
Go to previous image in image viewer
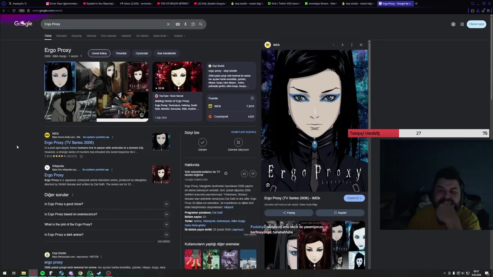coord(333,45)
